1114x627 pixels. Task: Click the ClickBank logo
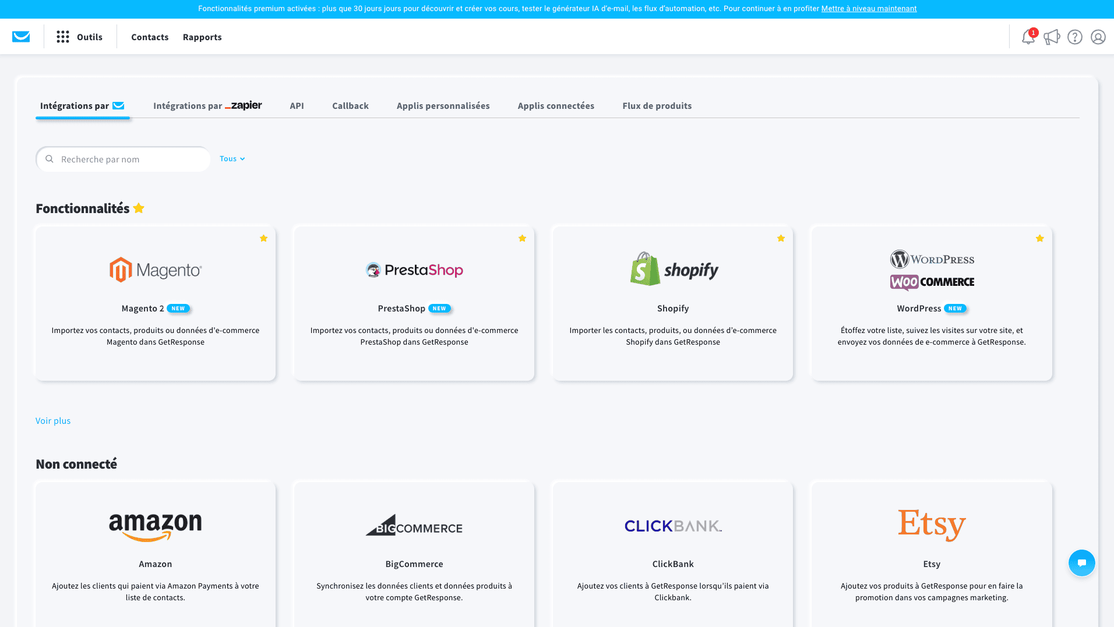coord(674,526)
